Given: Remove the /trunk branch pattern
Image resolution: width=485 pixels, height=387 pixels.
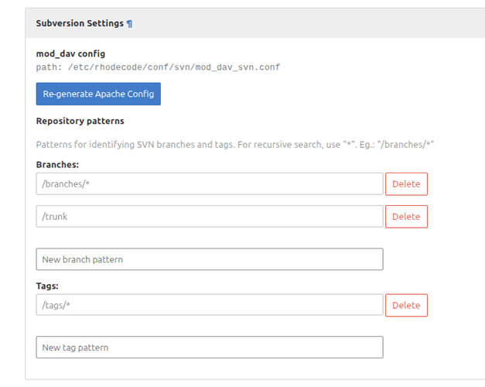Looking at the screenshot, I should pyautogui.click(x=406, y=217).
